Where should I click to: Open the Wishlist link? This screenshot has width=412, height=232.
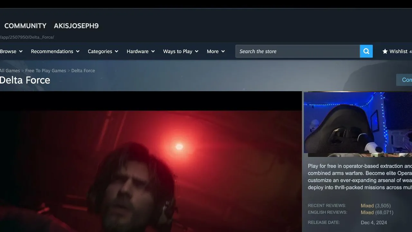397,51
